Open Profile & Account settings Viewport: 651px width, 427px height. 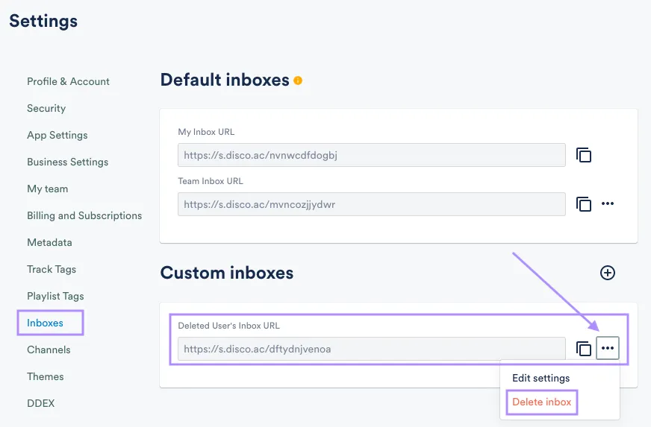[x=68, y=81]
